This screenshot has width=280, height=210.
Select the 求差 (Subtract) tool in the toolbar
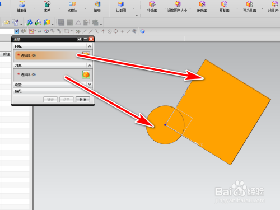tap(47, 7)
